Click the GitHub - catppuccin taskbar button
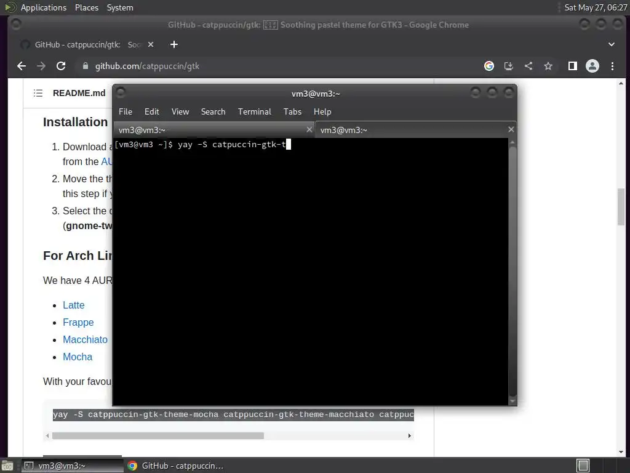 tap(175, 466)
